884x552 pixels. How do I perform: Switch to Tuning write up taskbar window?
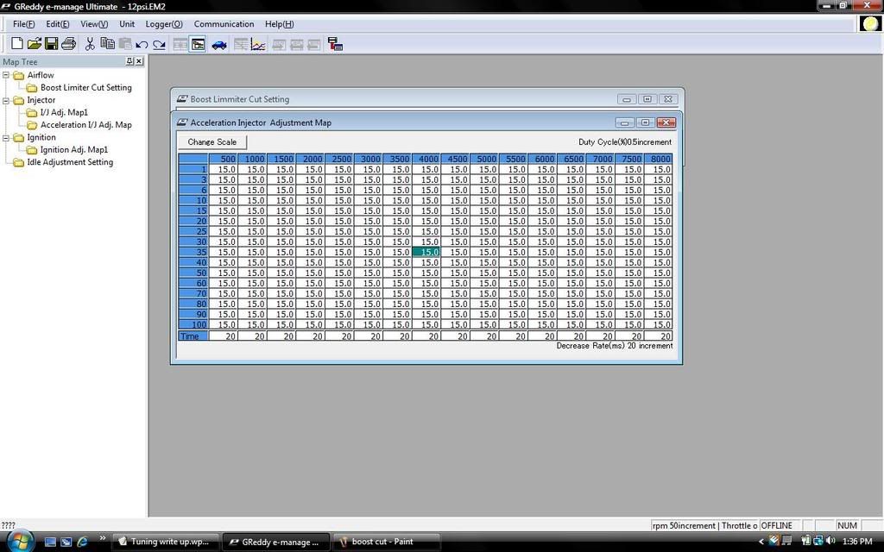[x=166, y=542]
